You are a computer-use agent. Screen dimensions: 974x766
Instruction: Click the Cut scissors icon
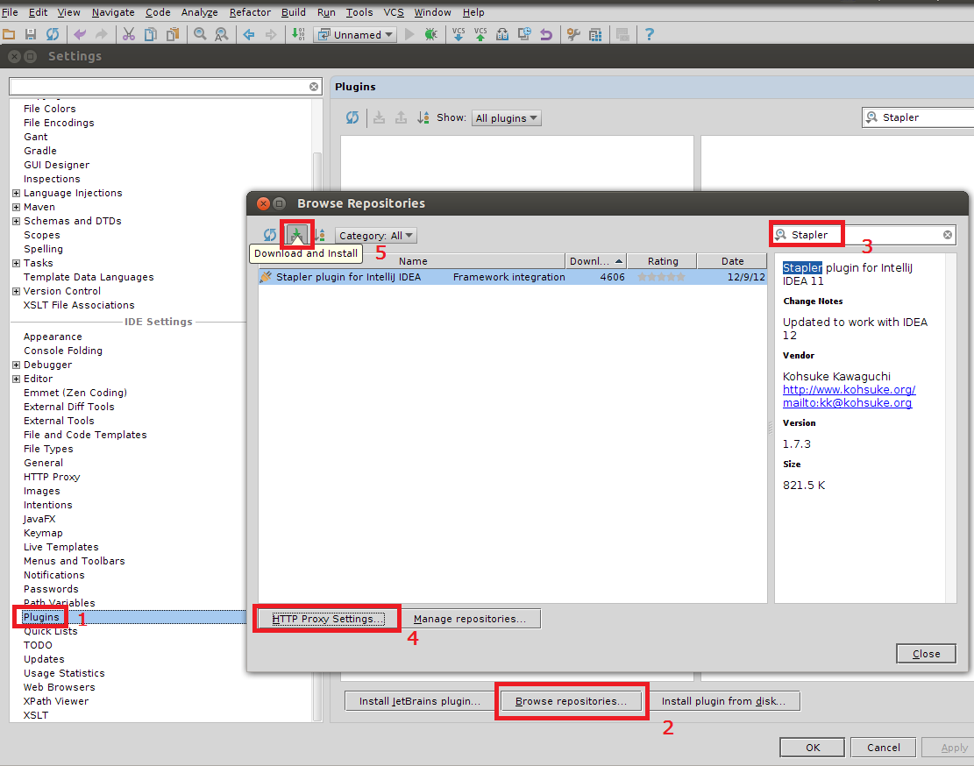tap(129, 35)
